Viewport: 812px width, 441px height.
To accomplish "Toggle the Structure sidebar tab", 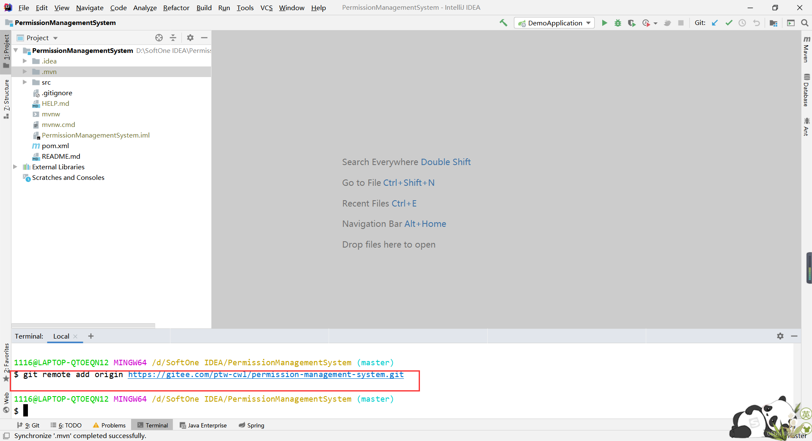I will coord(6,99).
